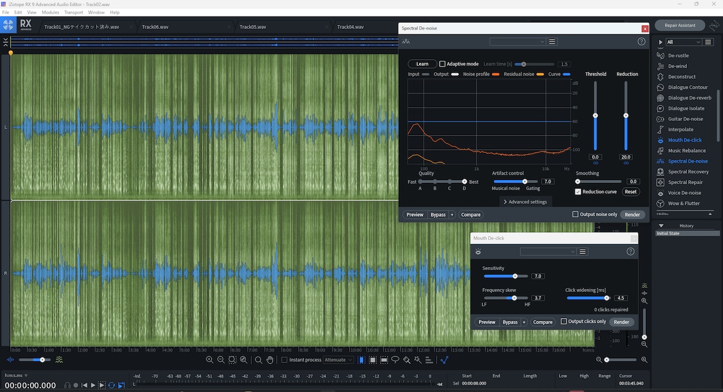The width and height of the screenshot is (723, 392).
Task: Open the module filter All dropdown
Action: pyautogui.click(x=684, y=42)
